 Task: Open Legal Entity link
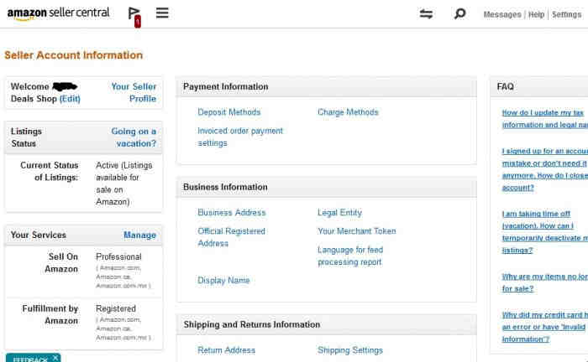[x=339, y=212]
